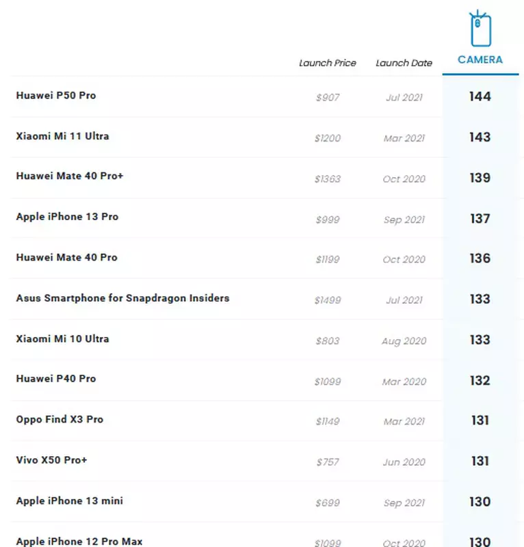Open Vivo X50 Pro+ link

click(52, 460)
